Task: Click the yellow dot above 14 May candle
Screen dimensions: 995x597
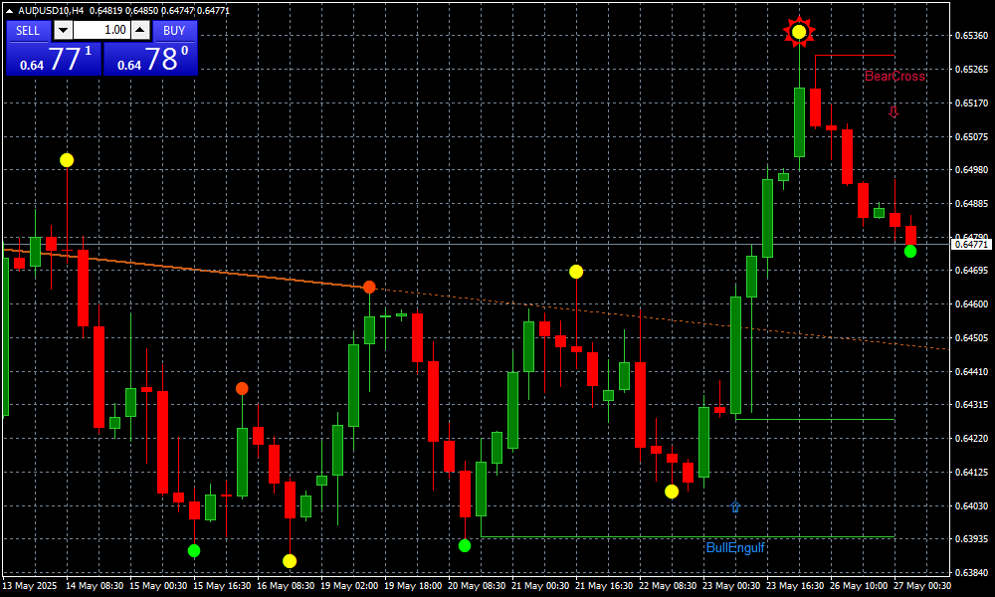Action: [x=67, y=160]
